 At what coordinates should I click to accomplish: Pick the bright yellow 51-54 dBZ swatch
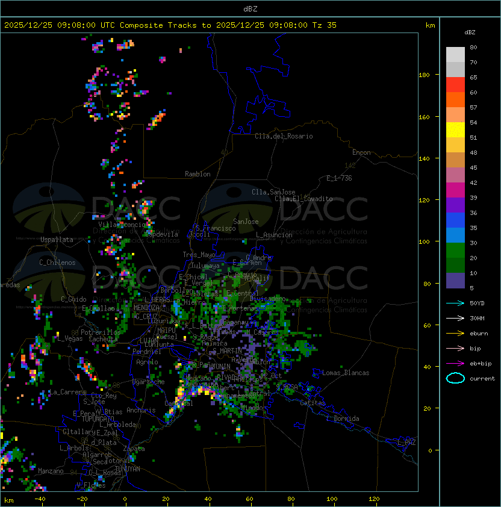[x=455, y=129]
